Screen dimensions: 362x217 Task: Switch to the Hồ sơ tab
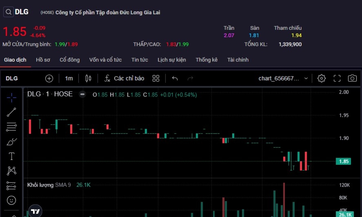click(43, 60)
